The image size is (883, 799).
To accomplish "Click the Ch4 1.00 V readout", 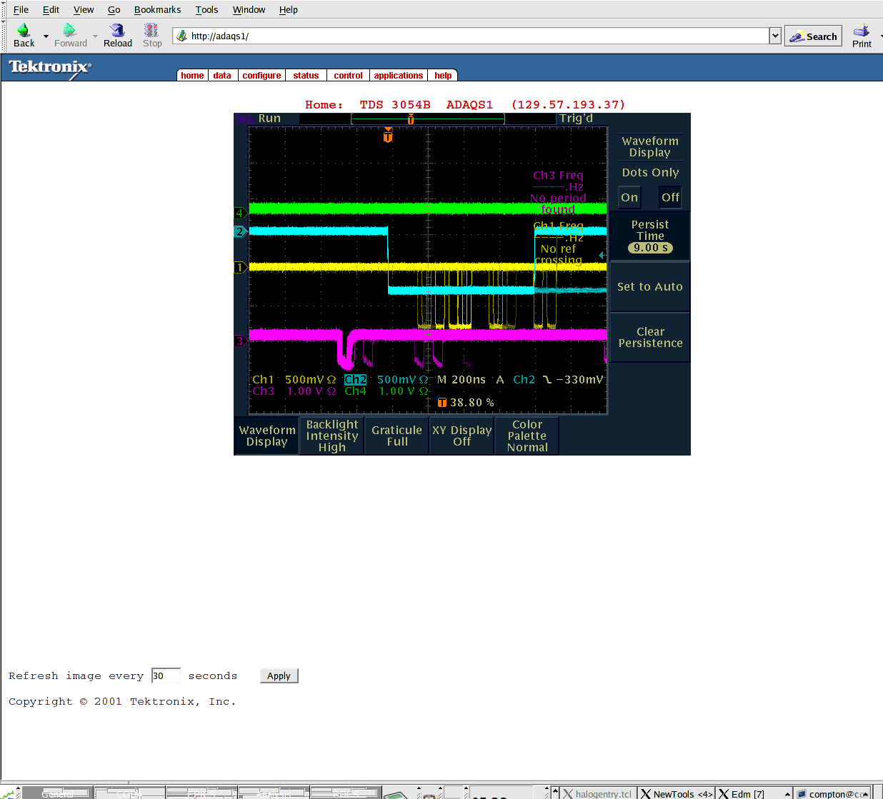I will (386, 391).
